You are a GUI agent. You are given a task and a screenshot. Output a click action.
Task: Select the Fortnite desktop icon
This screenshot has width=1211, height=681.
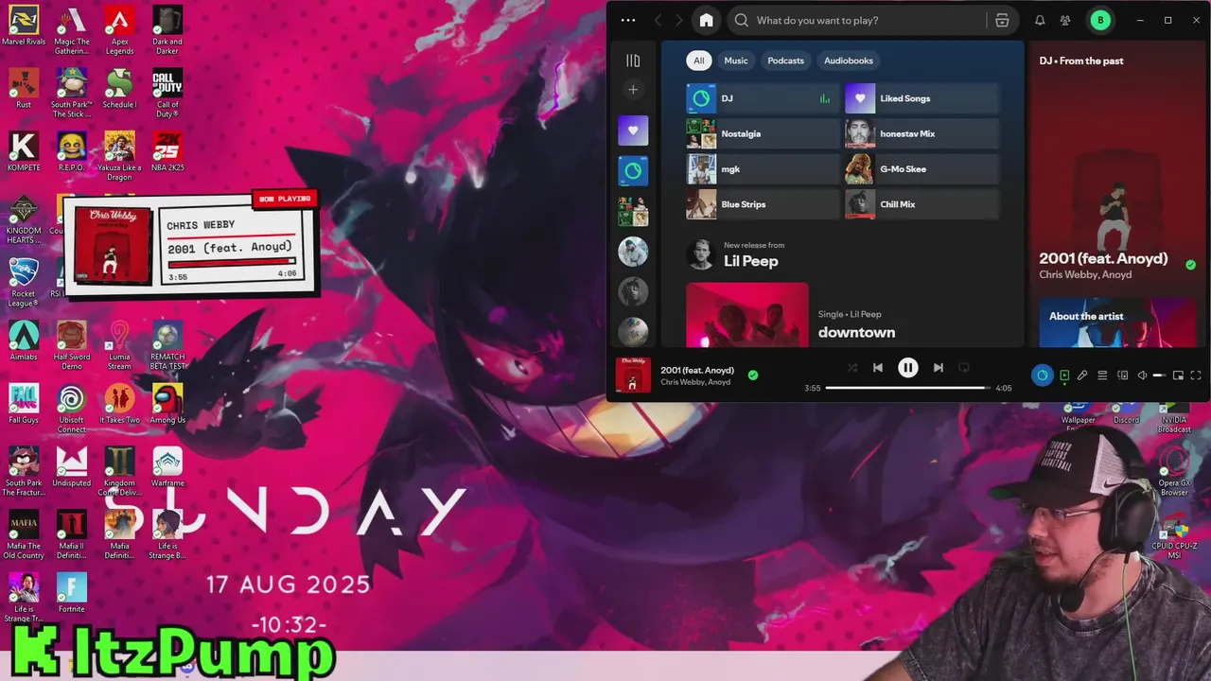click(71, 593)
